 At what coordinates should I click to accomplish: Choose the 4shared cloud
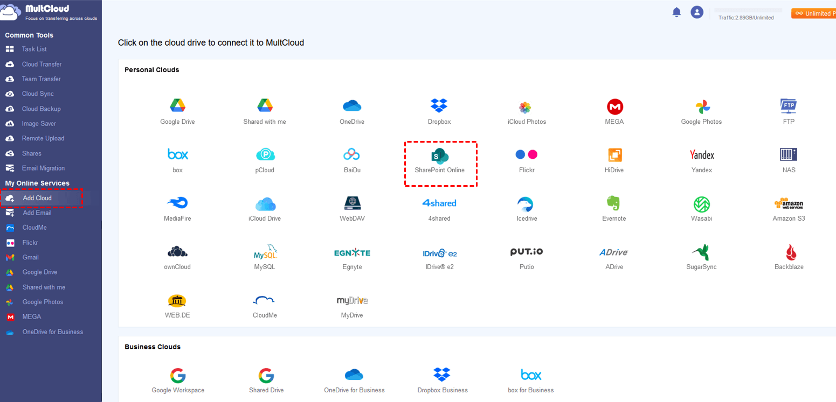[439, 203]
